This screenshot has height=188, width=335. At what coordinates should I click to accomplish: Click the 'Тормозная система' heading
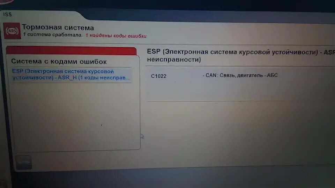pos(58,28)
